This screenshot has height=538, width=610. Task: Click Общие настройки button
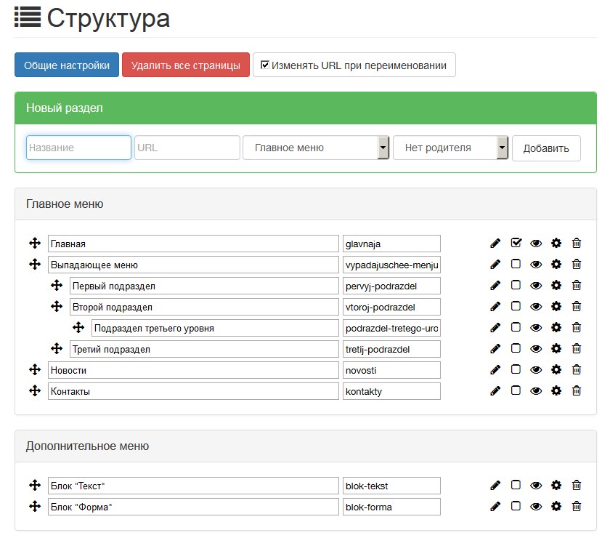(x=67, y=65)
